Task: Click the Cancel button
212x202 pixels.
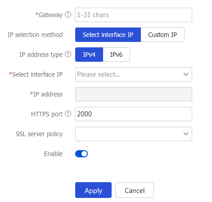Action: pyautogui.click(x=135, y=190)
